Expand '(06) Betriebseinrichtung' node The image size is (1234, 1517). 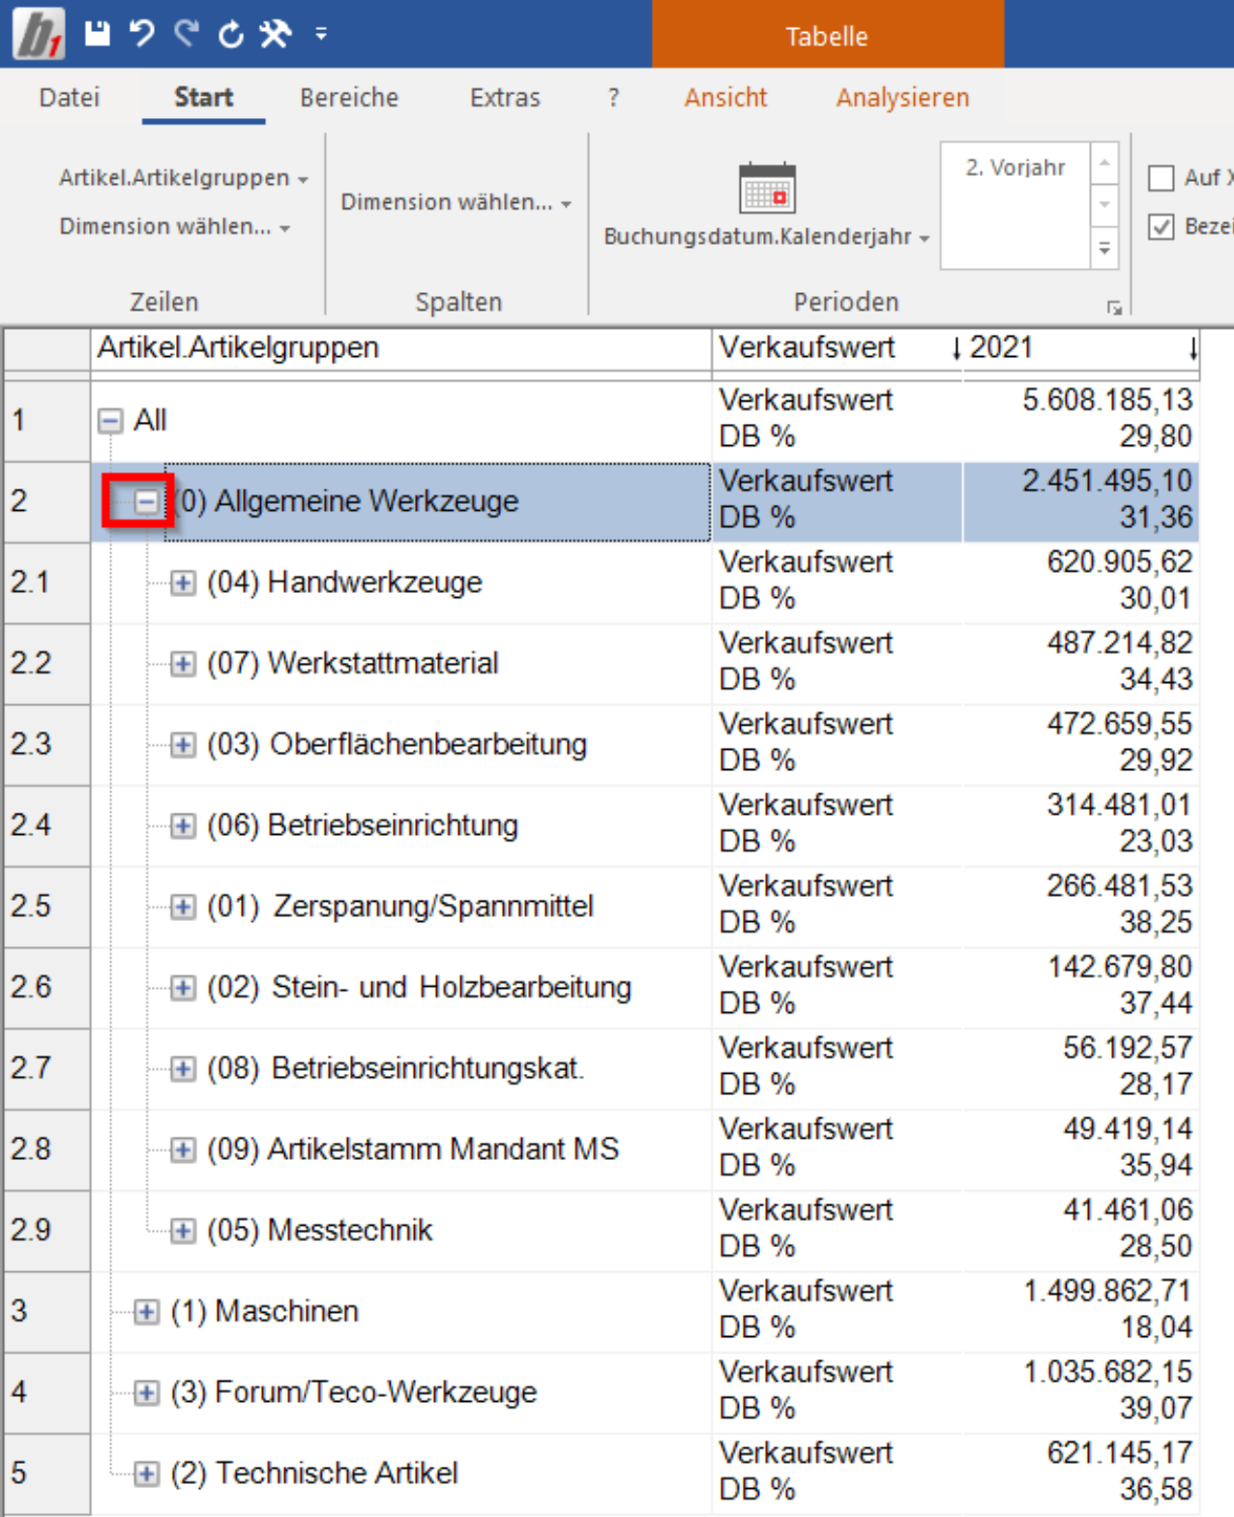pos(182,825)
